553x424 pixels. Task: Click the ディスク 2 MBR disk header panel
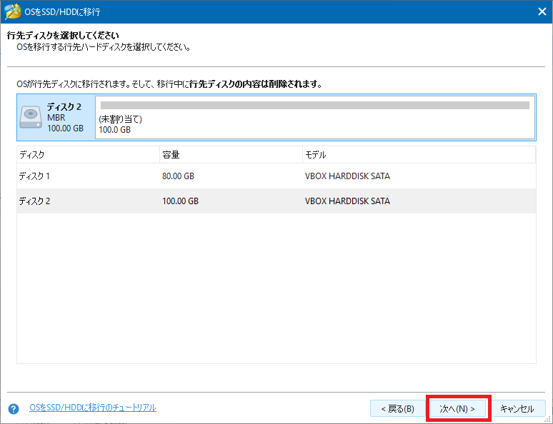coord(56,117)
